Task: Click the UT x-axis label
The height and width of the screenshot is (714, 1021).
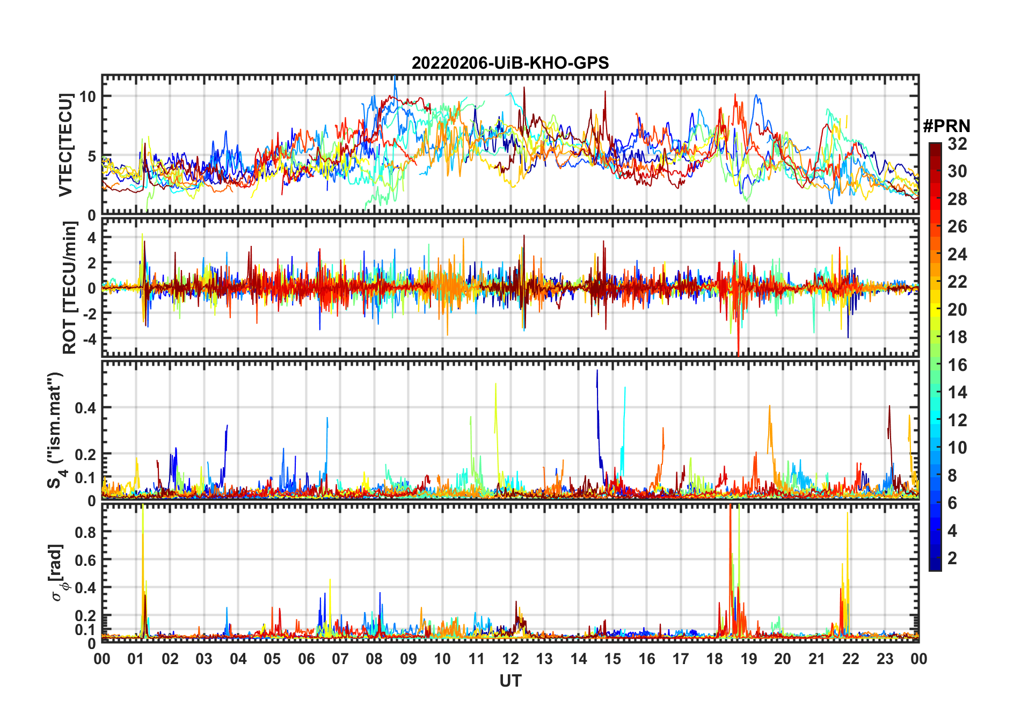Action: 510,681
